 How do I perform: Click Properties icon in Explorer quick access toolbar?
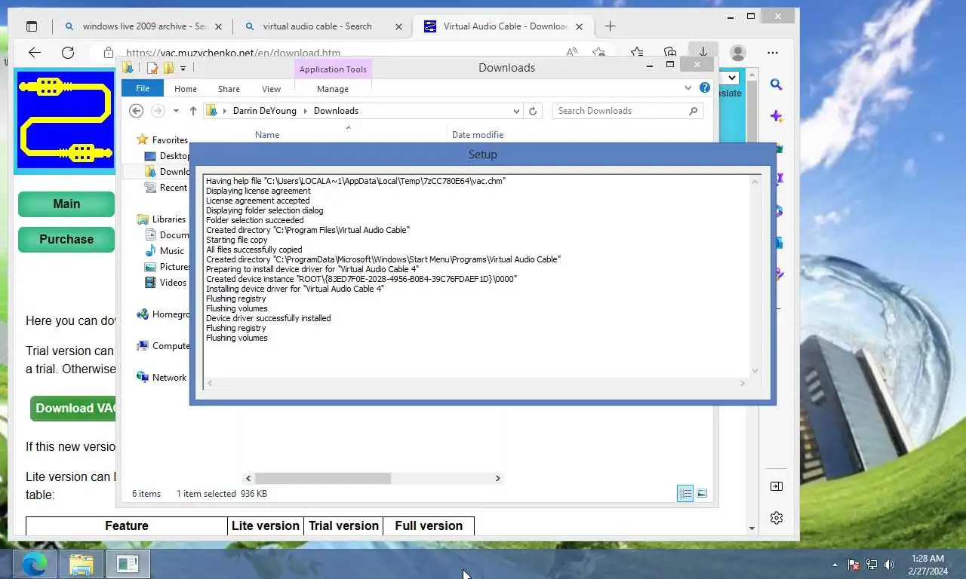pos(152,68)
